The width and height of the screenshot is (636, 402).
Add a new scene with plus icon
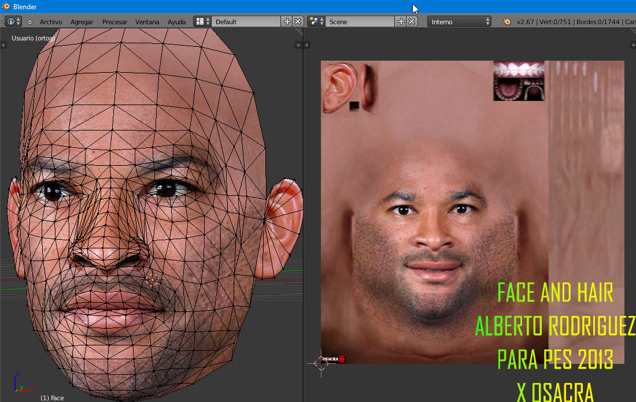coord(401,21)
